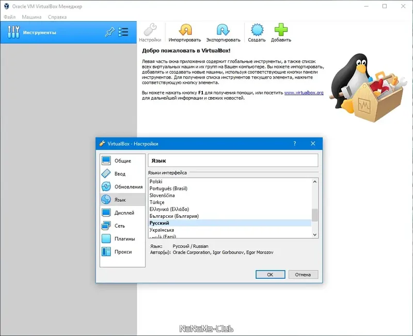Click the Импортировать toolbar icon

(185, 33)
